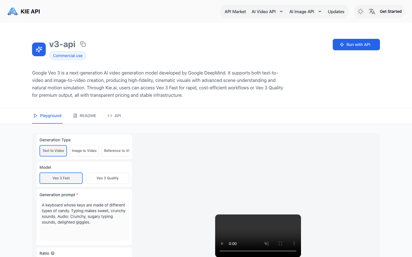Copy the v3-api model name
The width and height of the screenshot is (412, 257).
coord(83,44)
